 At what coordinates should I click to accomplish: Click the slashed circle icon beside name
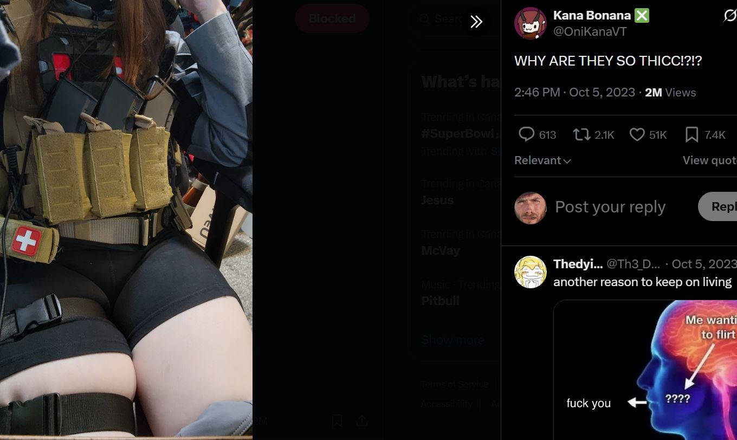(730, 16)
